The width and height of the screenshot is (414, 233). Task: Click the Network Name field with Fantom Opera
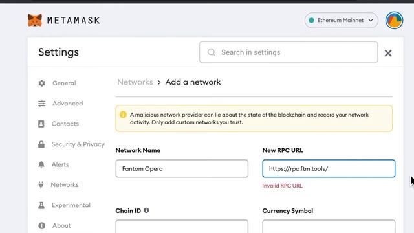click(x=182, y=168)
